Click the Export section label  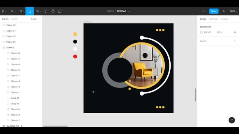coord(203,41)
